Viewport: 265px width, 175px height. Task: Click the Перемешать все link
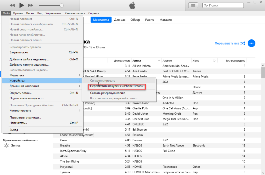[227, 43]
